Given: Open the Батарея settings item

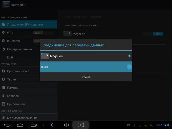Looking at the screenshot, I should click(x=13, y=96).
